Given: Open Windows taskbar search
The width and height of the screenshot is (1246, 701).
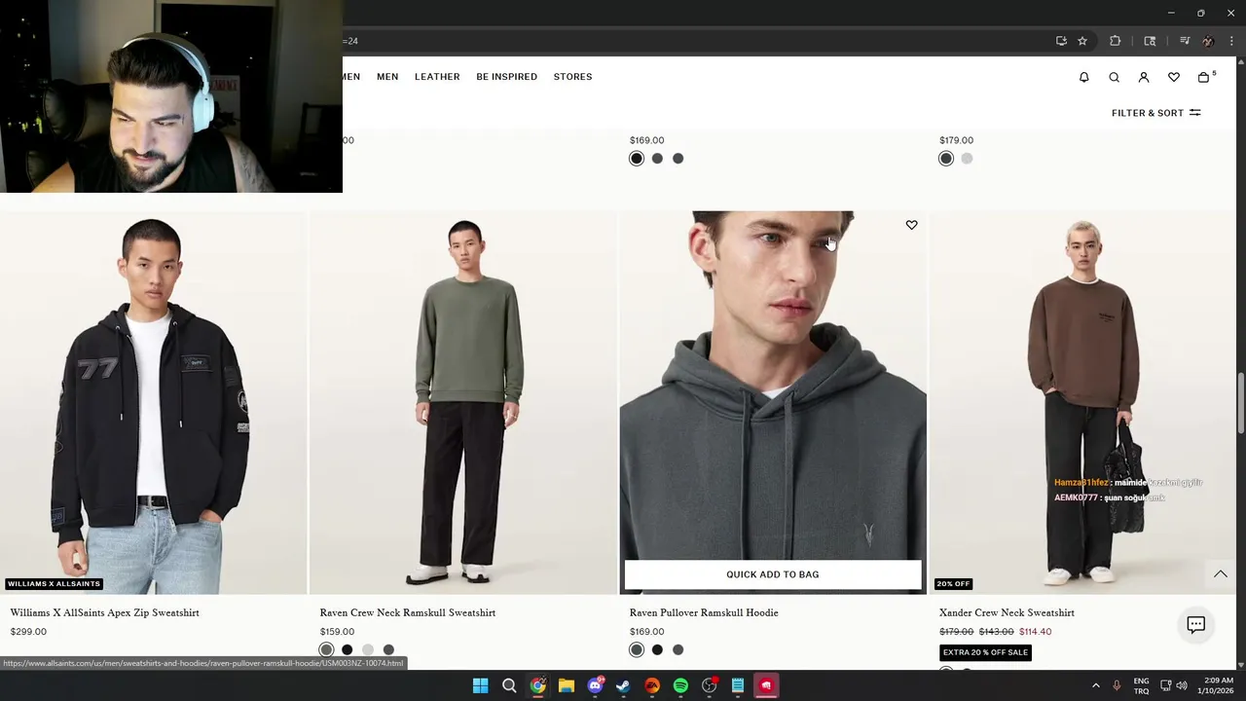Looking at the screenshot, I should click(x=509, y=685).
